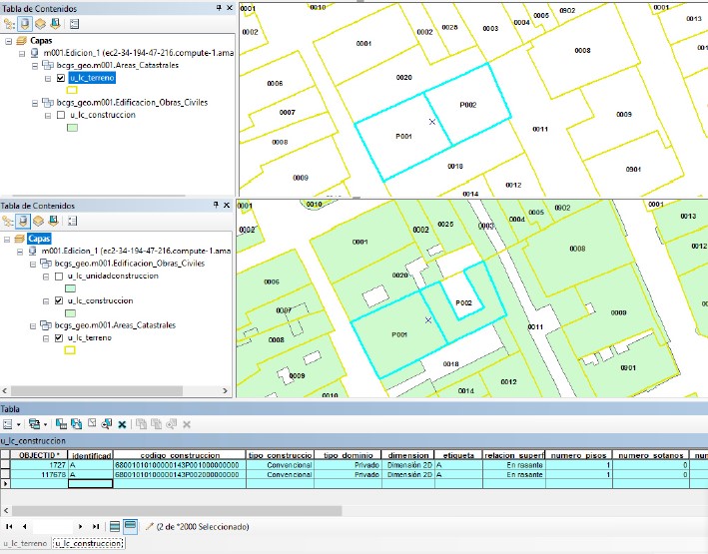This screenshot has width=708, height=554.
Task: Show only selected records in table
Action: tap(130, 526)
